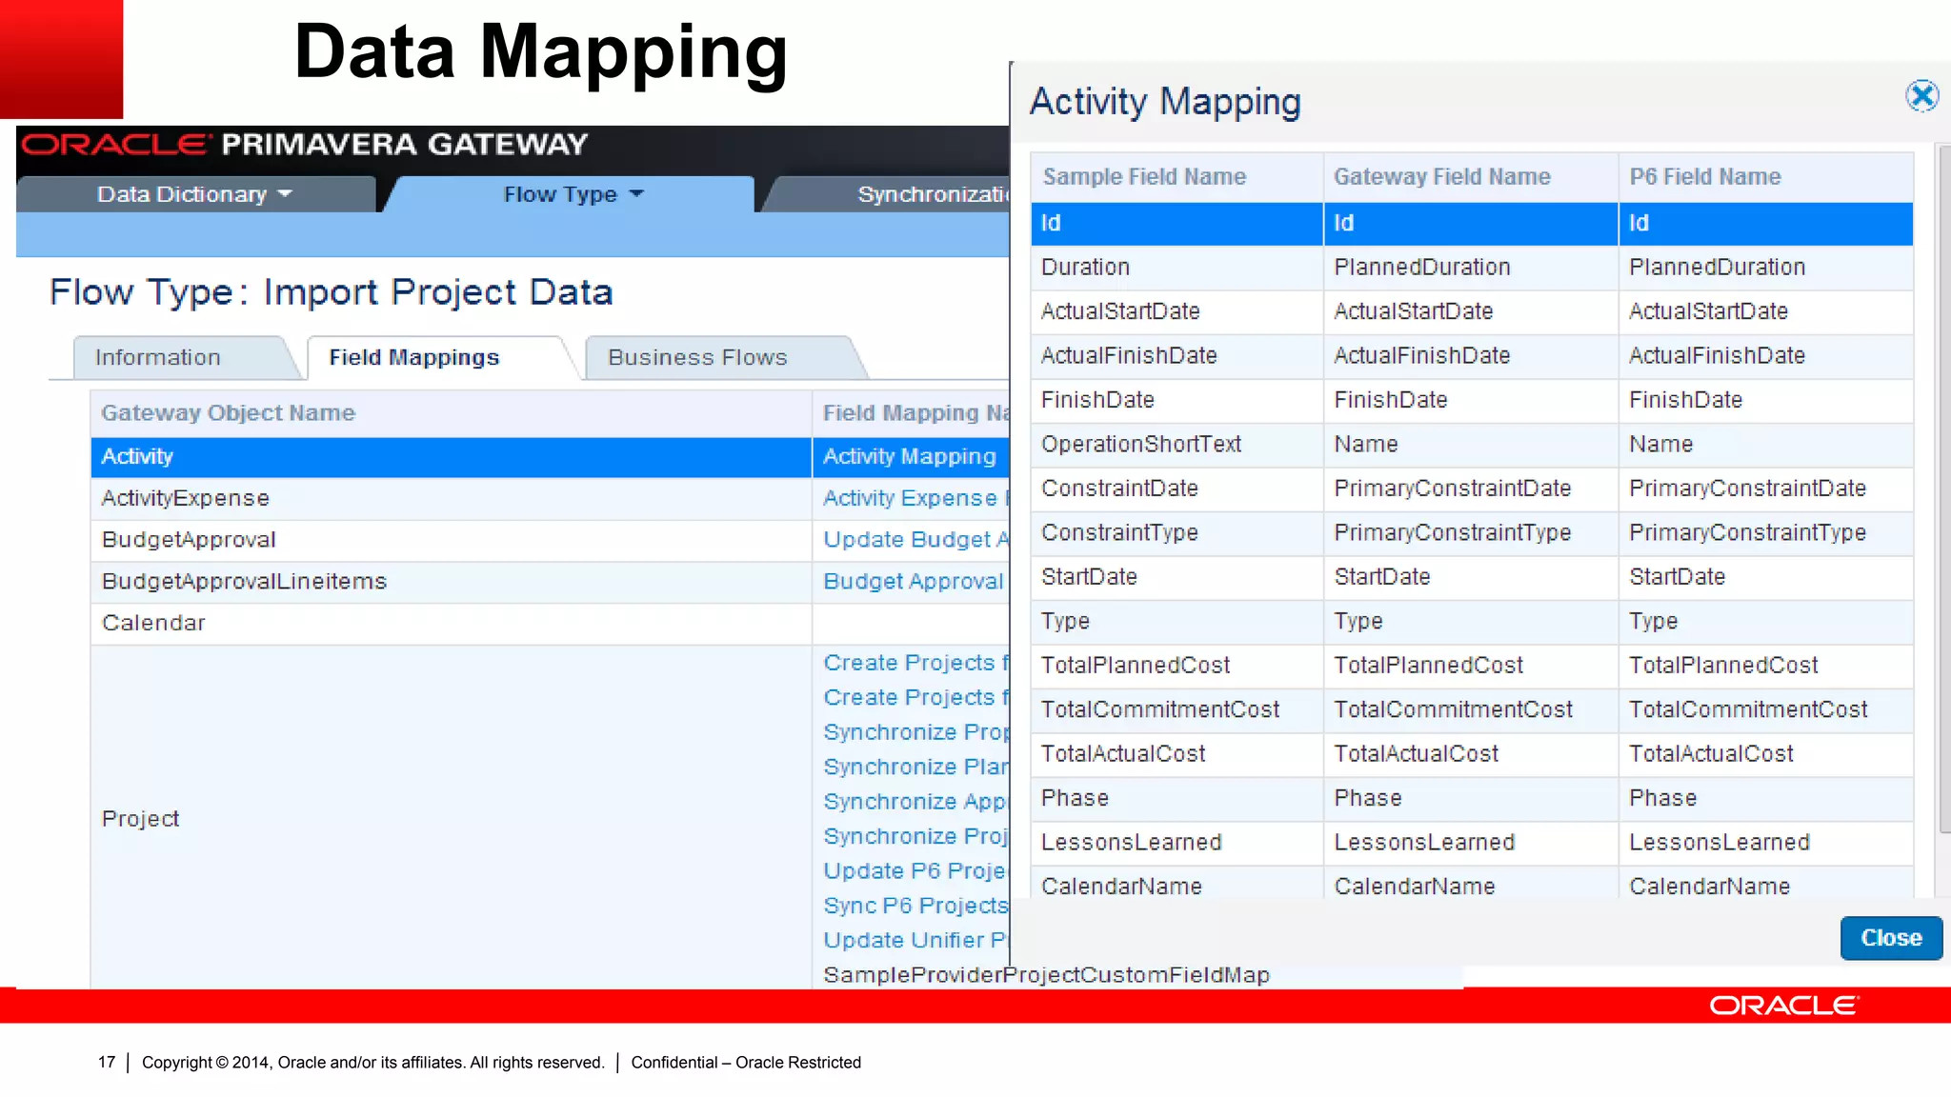1951x1097 pixels.
Task: Open the Activity Expense mapping link
Action: 915,498
